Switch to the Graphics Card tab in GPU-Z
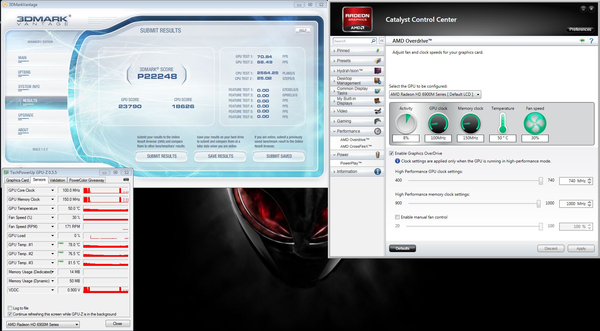The height and width of the screenshot is (331, 600). (x=17, y=180)
